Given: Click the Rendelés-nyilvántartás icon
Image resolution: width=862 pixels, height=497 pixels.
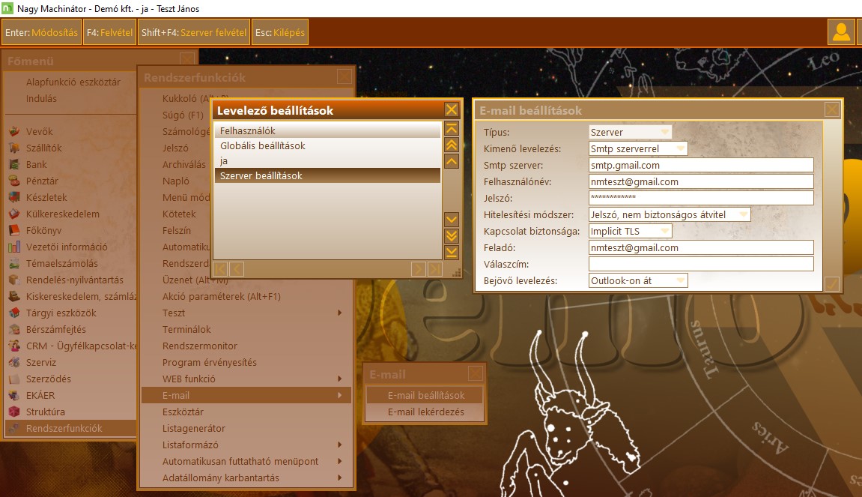Looking at the screenshot, I should pyautogui.click(x=14, y=280).
